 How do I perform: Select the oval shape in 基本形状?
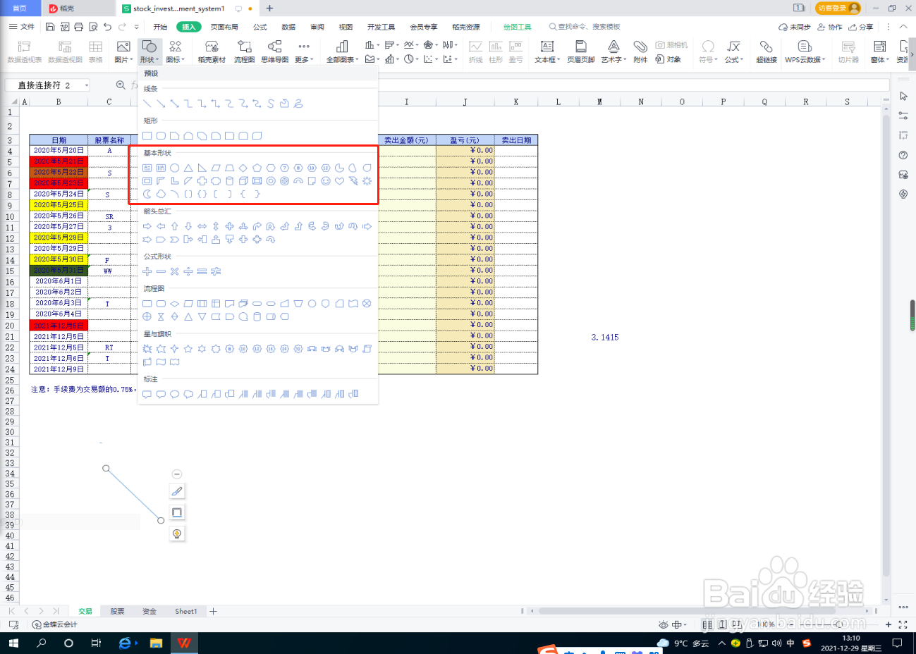[x=174, y=168]
